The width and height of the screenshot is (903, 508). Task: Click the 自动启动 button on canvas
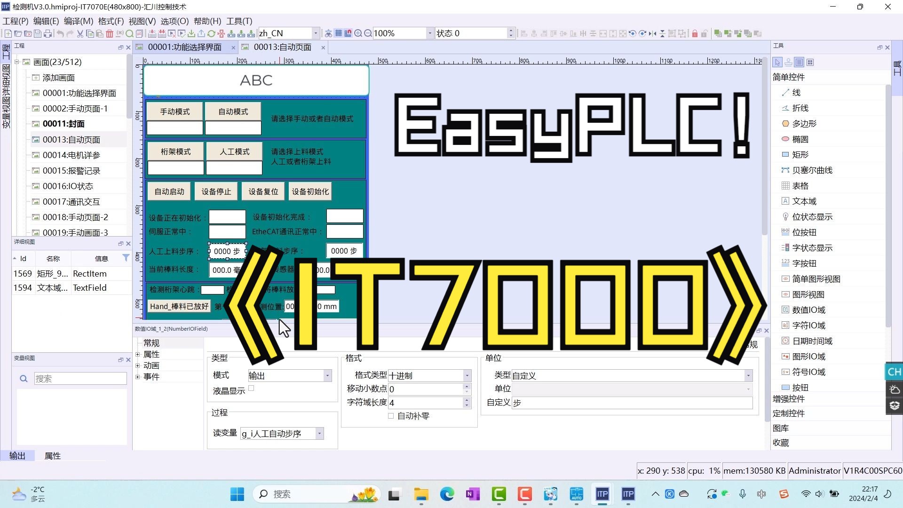tap(169, 191)
